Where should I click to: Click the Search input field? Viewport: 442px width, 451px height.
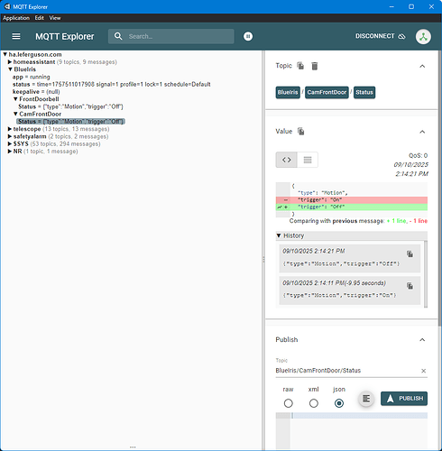click(171, 36)
